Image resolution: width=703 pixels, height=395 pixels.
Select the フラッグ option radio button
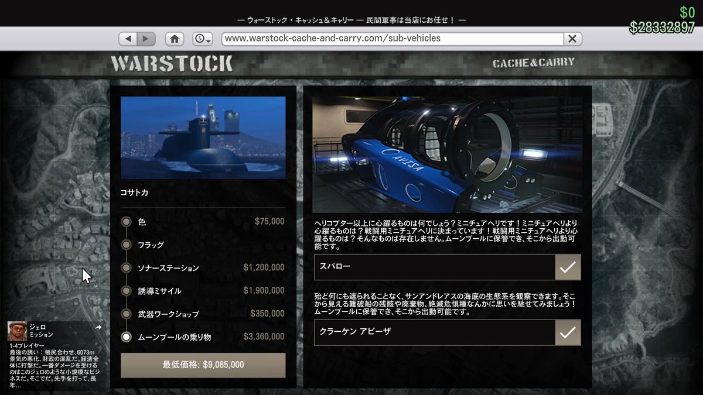126,245
